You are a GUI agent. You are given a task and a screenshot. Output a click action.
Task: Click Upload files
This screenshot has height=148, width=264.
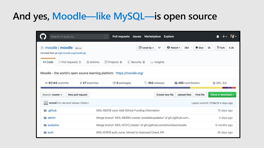tap(184, 95)
